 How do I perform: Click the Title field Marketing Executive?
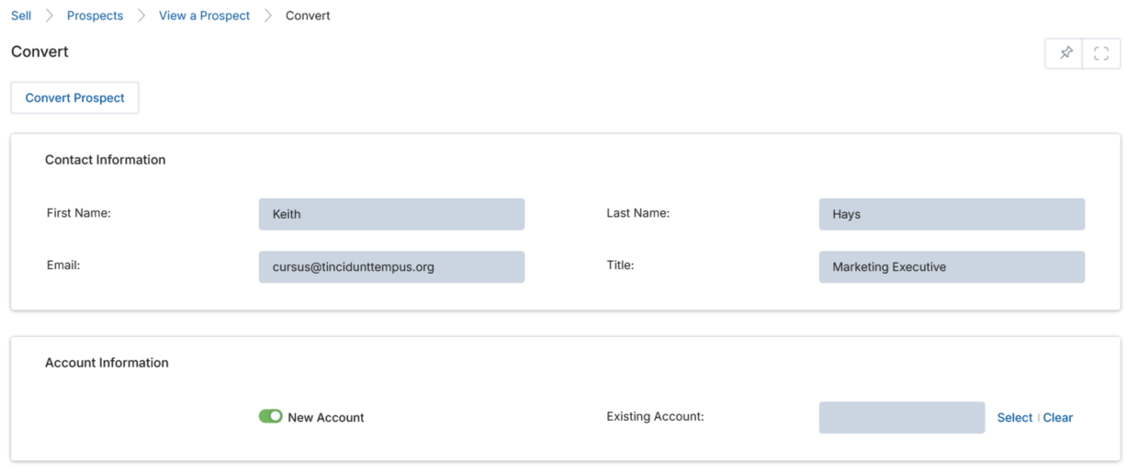pos(952,266)
